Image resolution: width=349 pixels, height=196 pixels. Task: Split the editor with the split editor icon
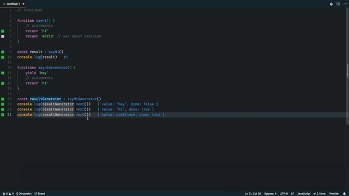[338, 4]
